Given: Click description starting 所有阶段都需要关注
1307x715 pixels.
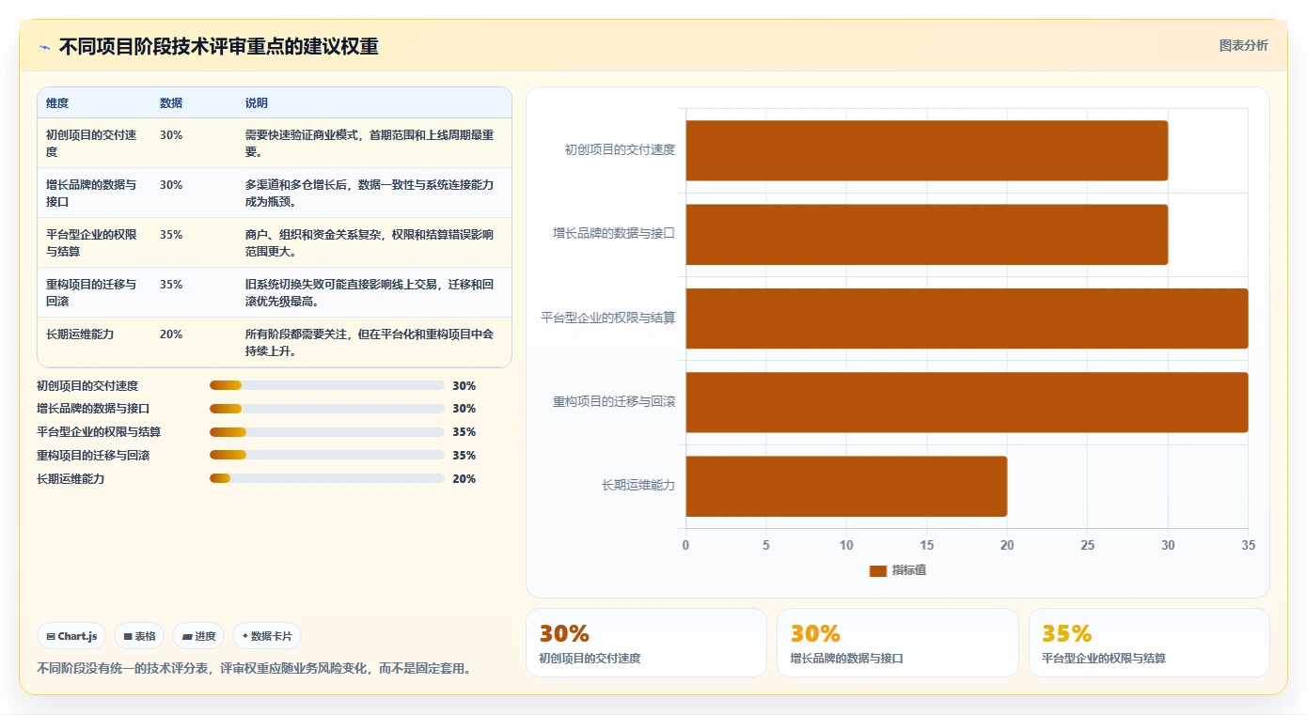Looking at the screenshot, I should (370, 342).
